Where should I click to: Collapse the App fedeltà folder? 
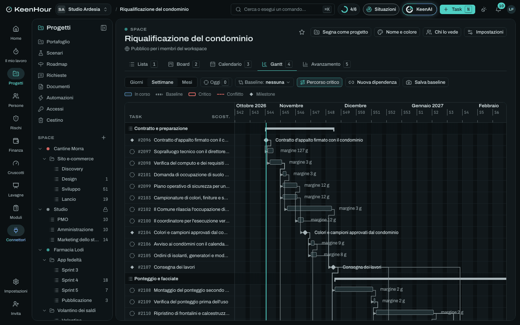44,260
